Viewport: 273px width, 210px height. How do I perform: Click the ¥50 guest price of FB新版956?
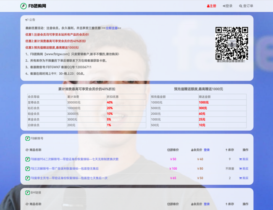173,159
